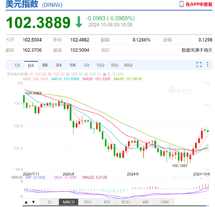Switch to the 周K chart tab

point(45,65)
